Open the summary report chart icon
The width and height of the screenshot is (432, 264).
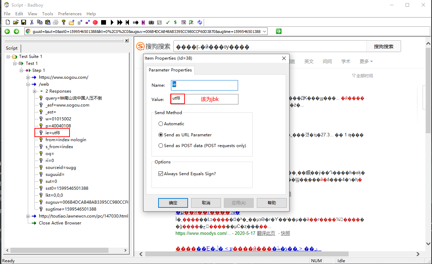pos(191,22)
